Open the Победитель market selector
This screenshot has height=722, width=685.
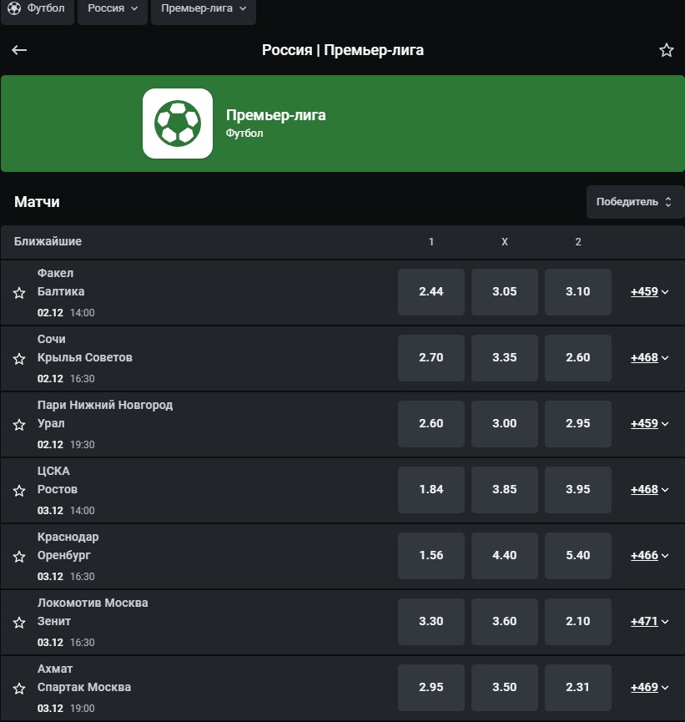click(x=635, y=202)
